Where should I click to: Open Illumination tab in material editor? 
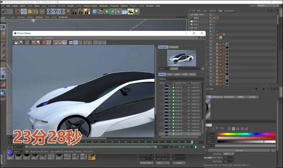click(x=229, y=97)
